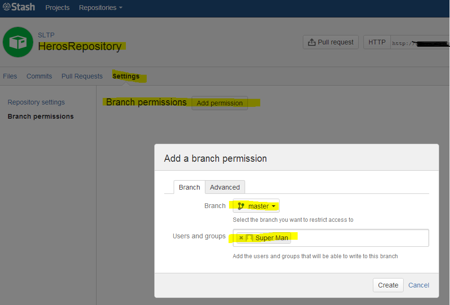Open the Projects menu
Screen dimensions: 450x305
pyautogui.click(x=57, y=8)
